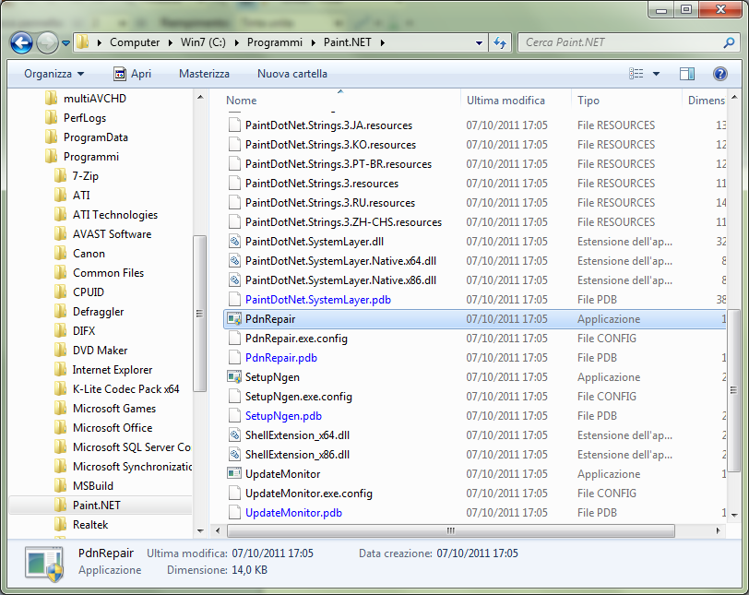Select the AVAST Software folder icon
Screen dimensions: 749x595
60,234
